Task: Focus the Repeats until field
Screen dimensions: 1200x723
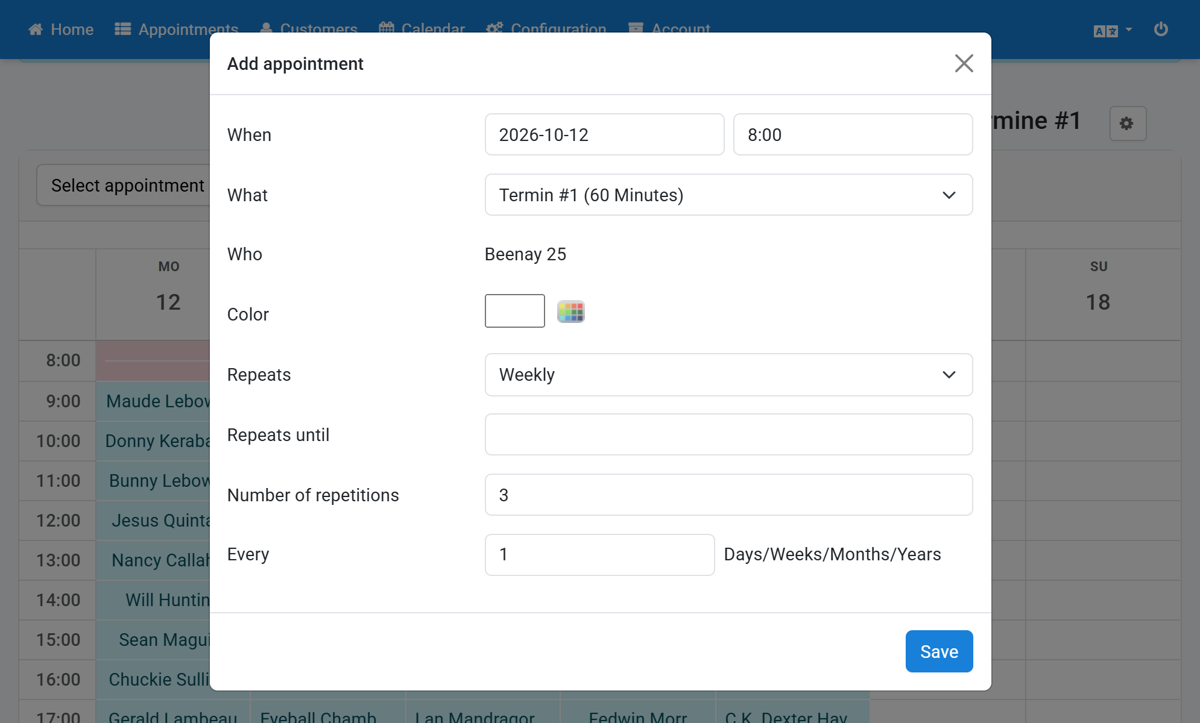Action: (728, 434)
